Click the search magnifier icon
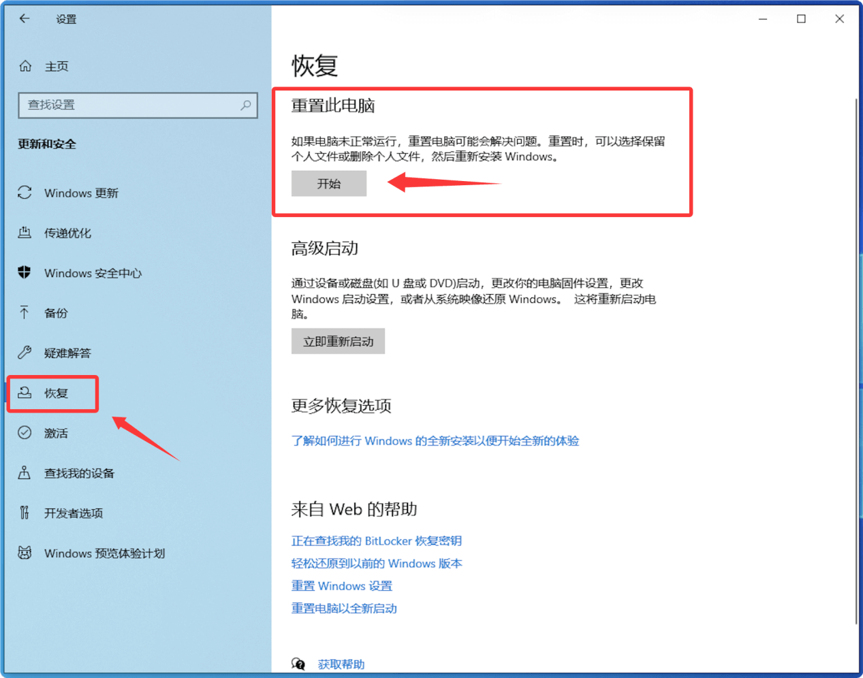 pos(246,106)
